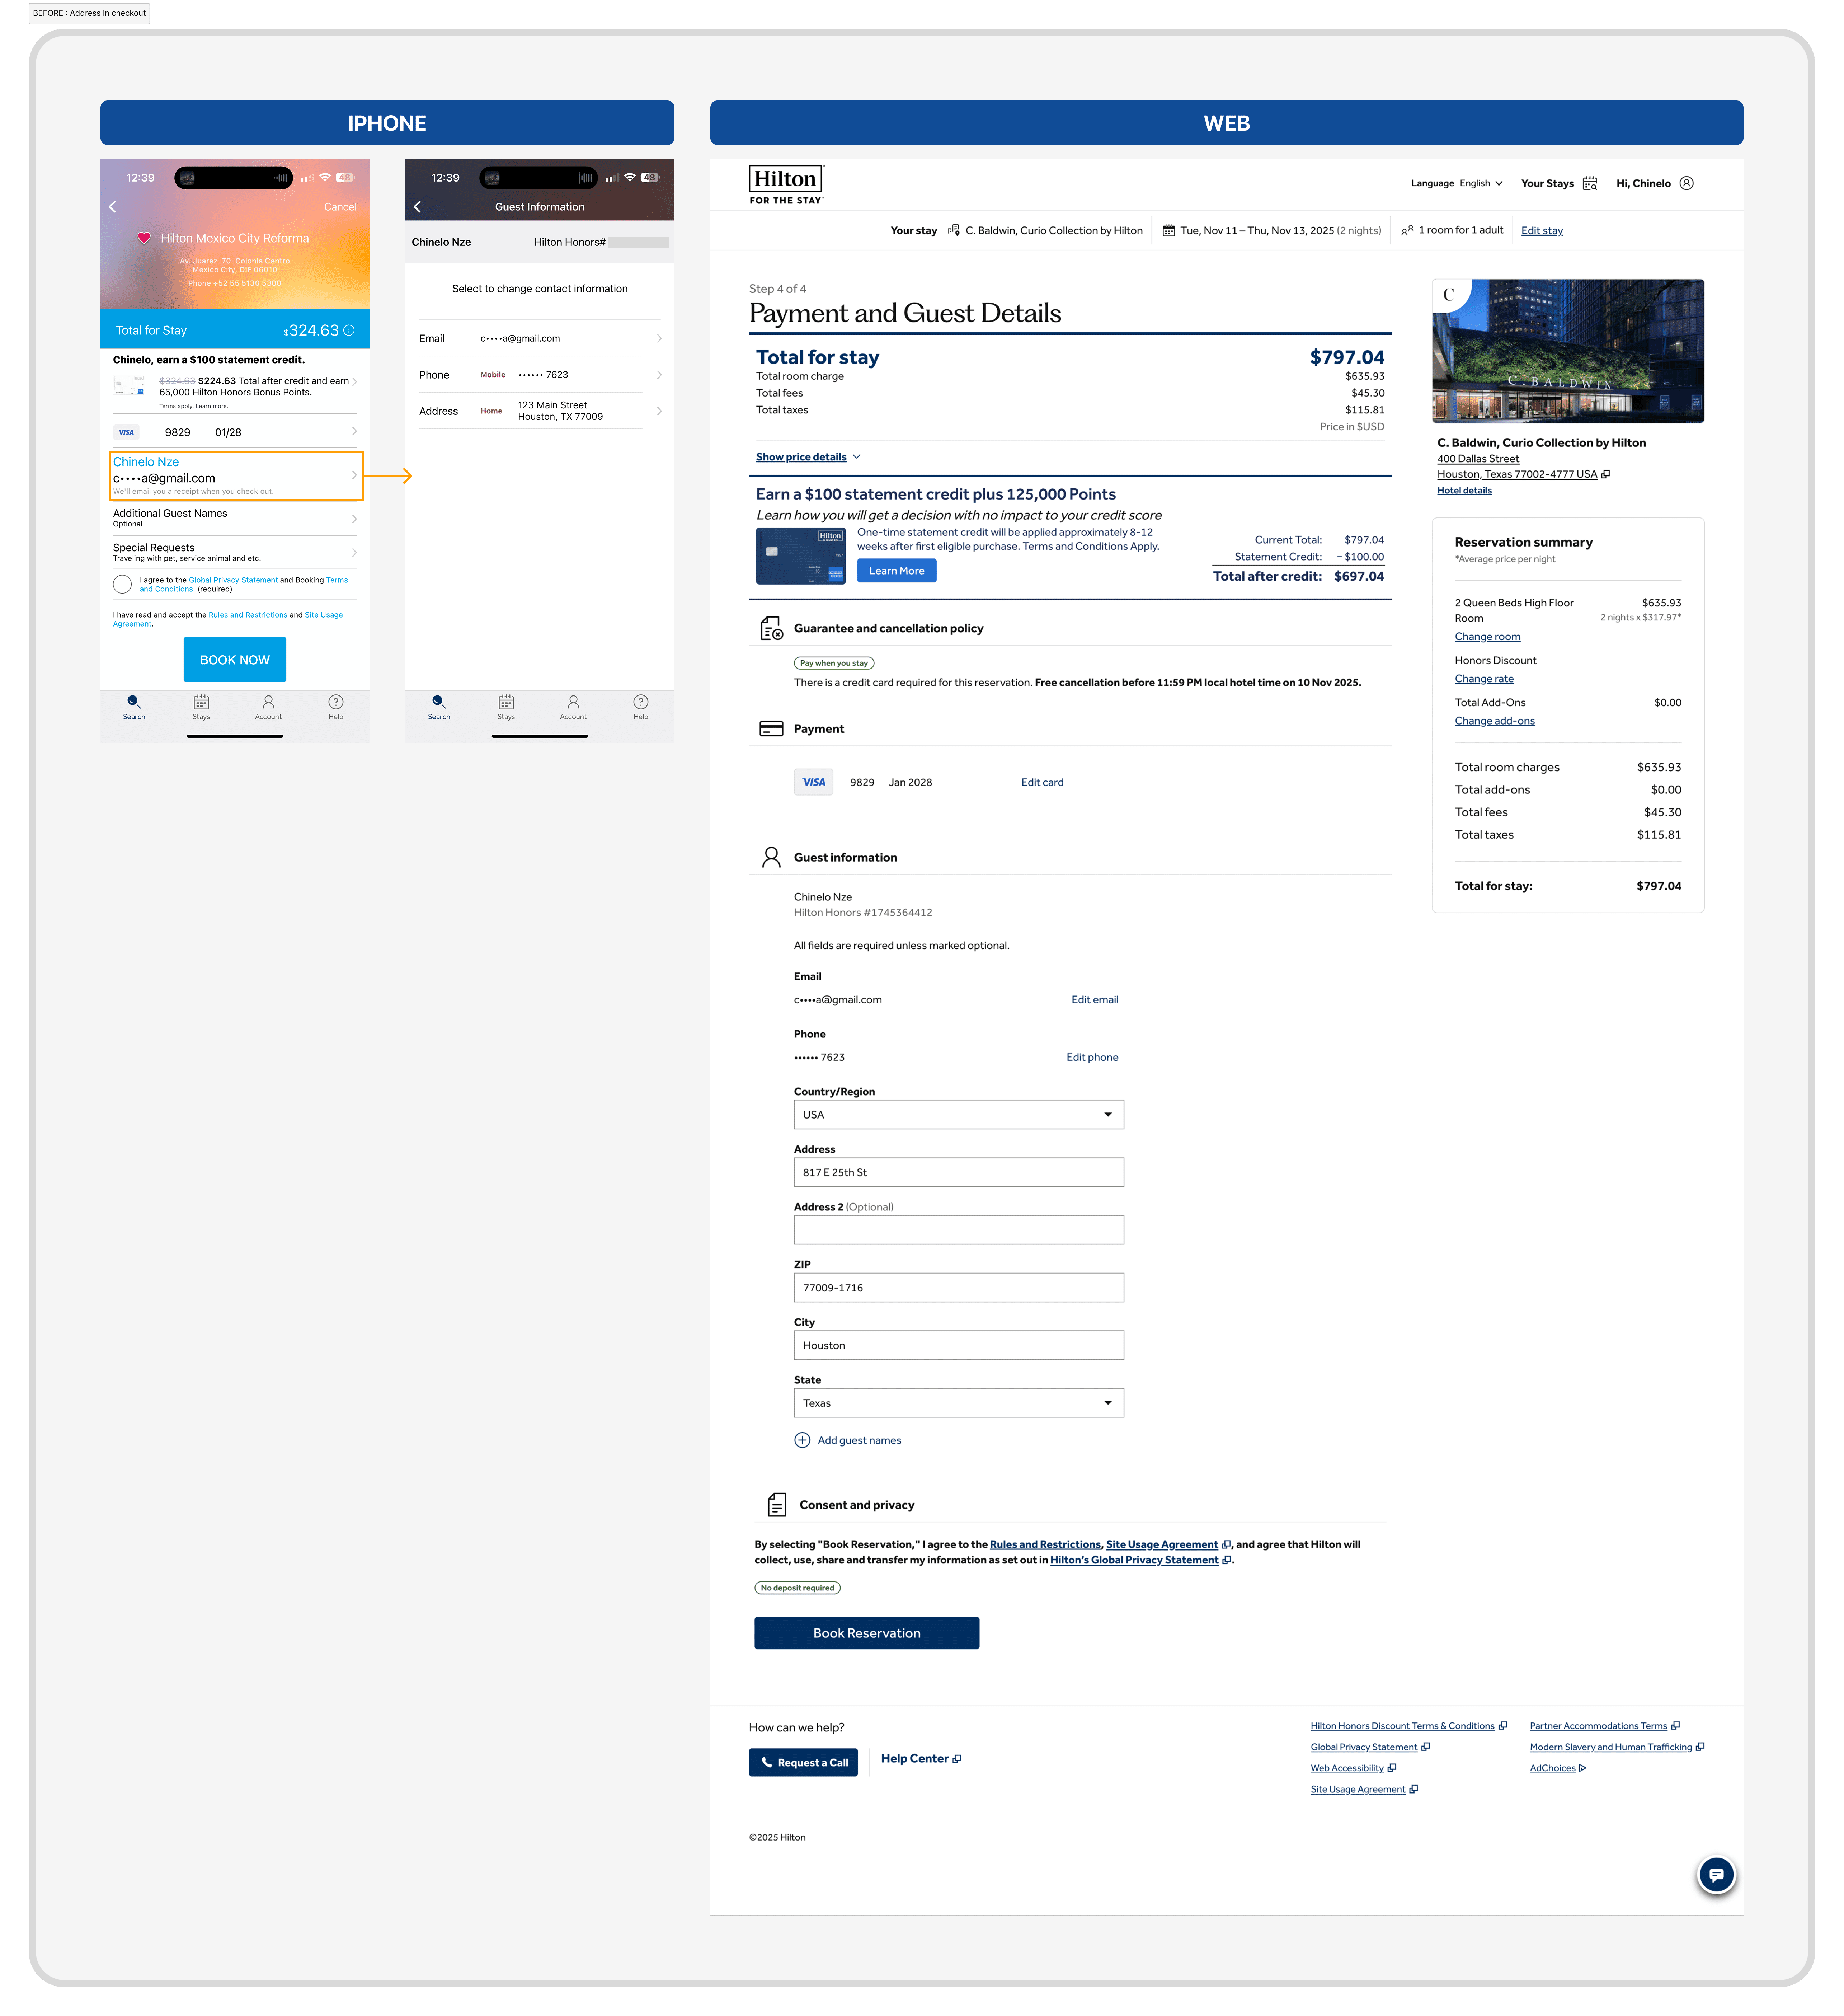Viewport: 1844px width, 2016px height.
Task: Open Your Stays calendar icon in header
Action: (x=1590, y=183)
